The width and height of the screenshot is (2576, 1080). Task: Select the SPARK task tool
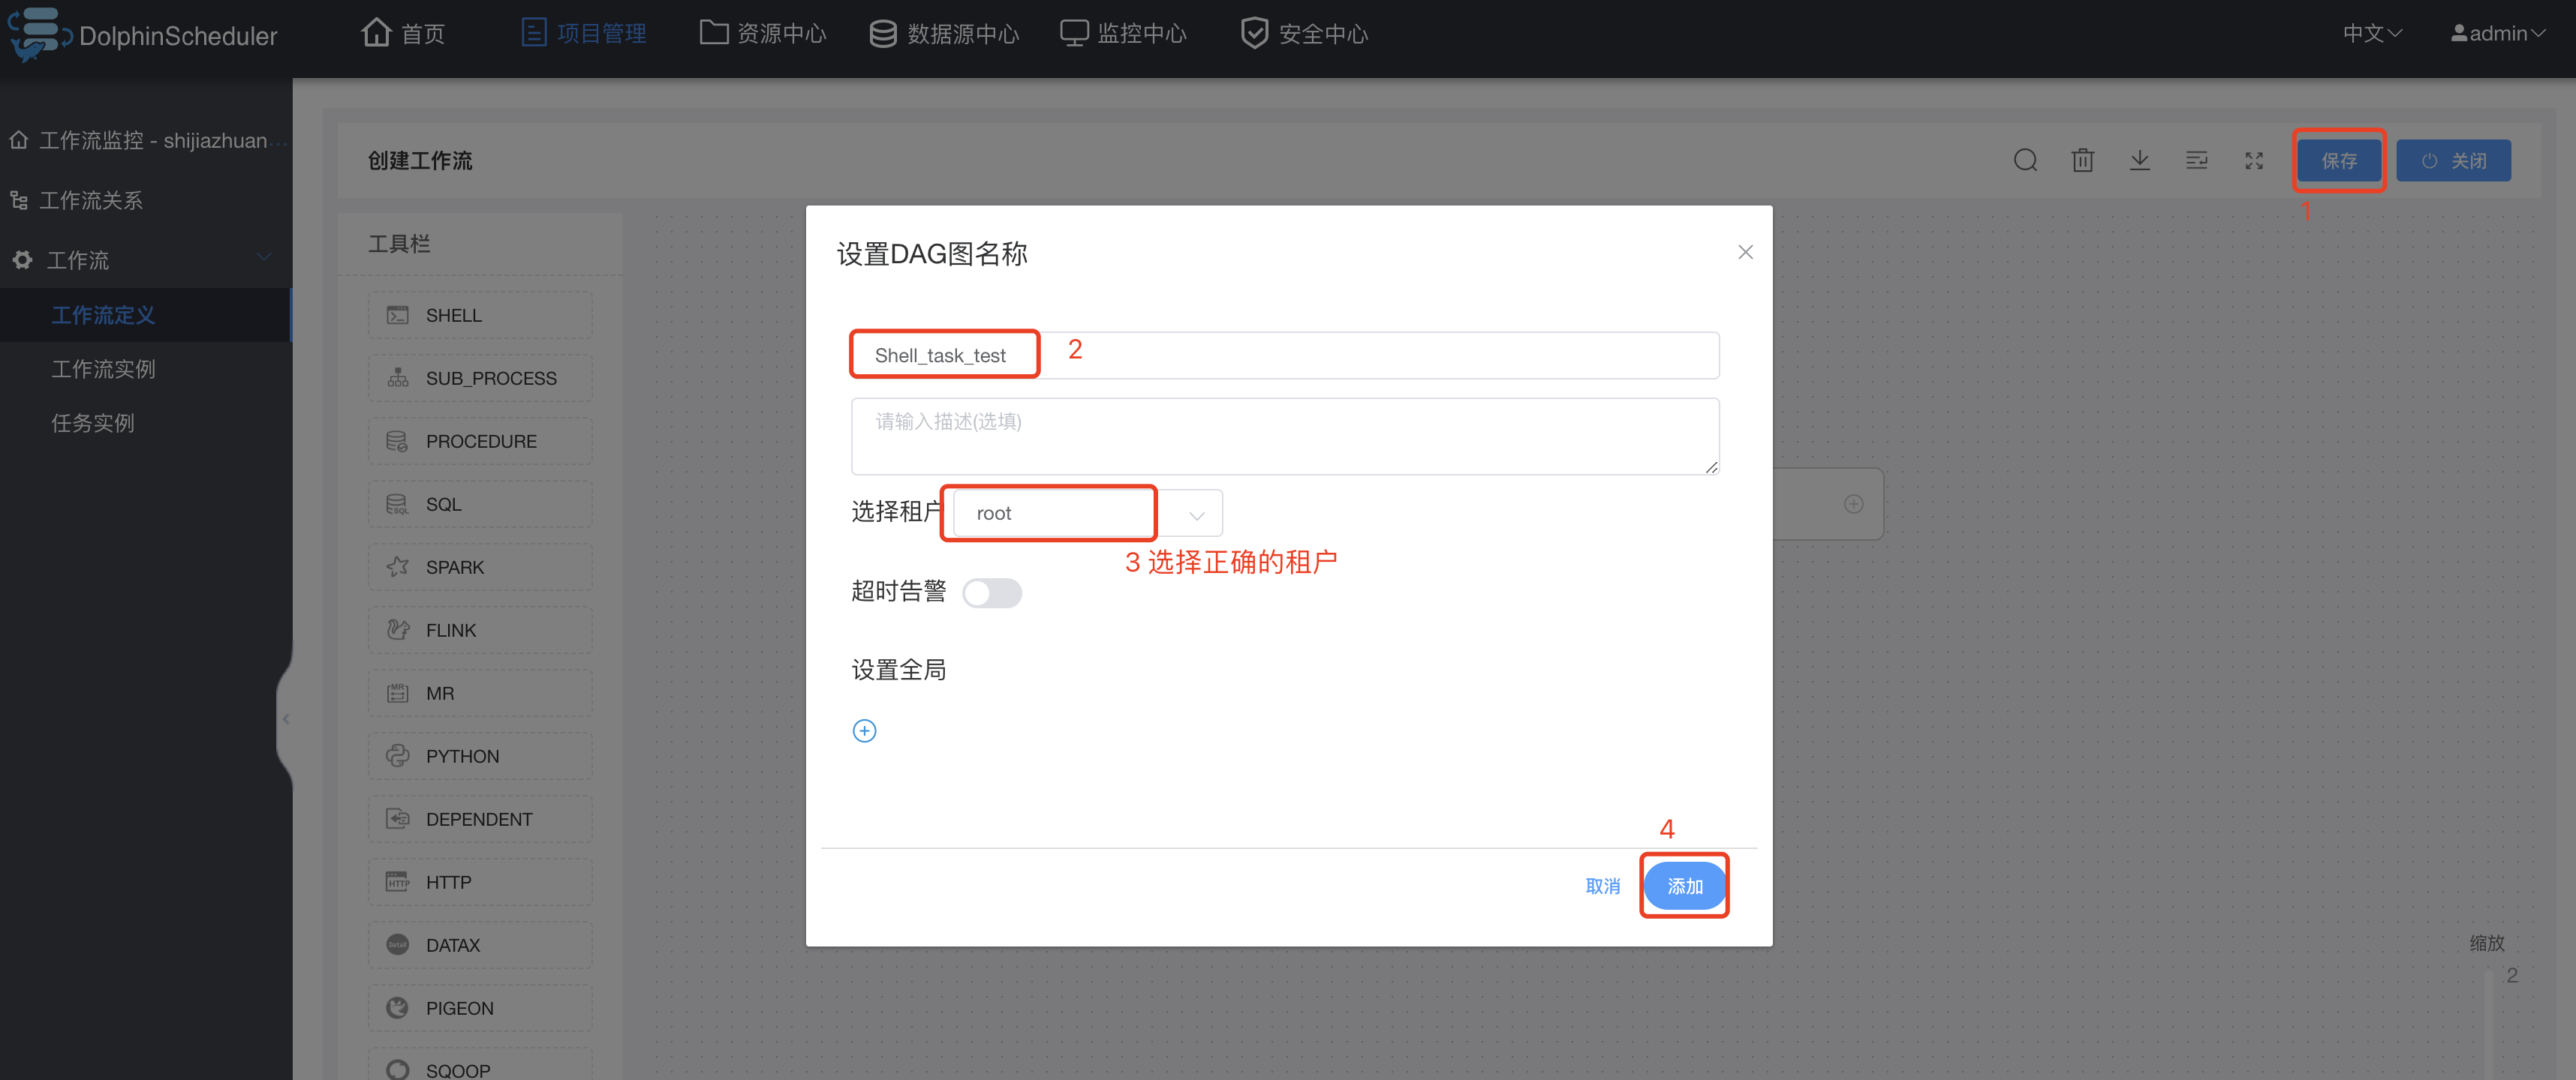coord(480,568)
